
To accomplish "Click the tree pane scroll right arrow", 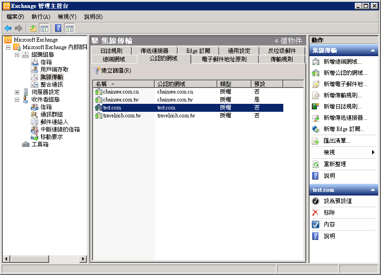I will pos(83,259).
